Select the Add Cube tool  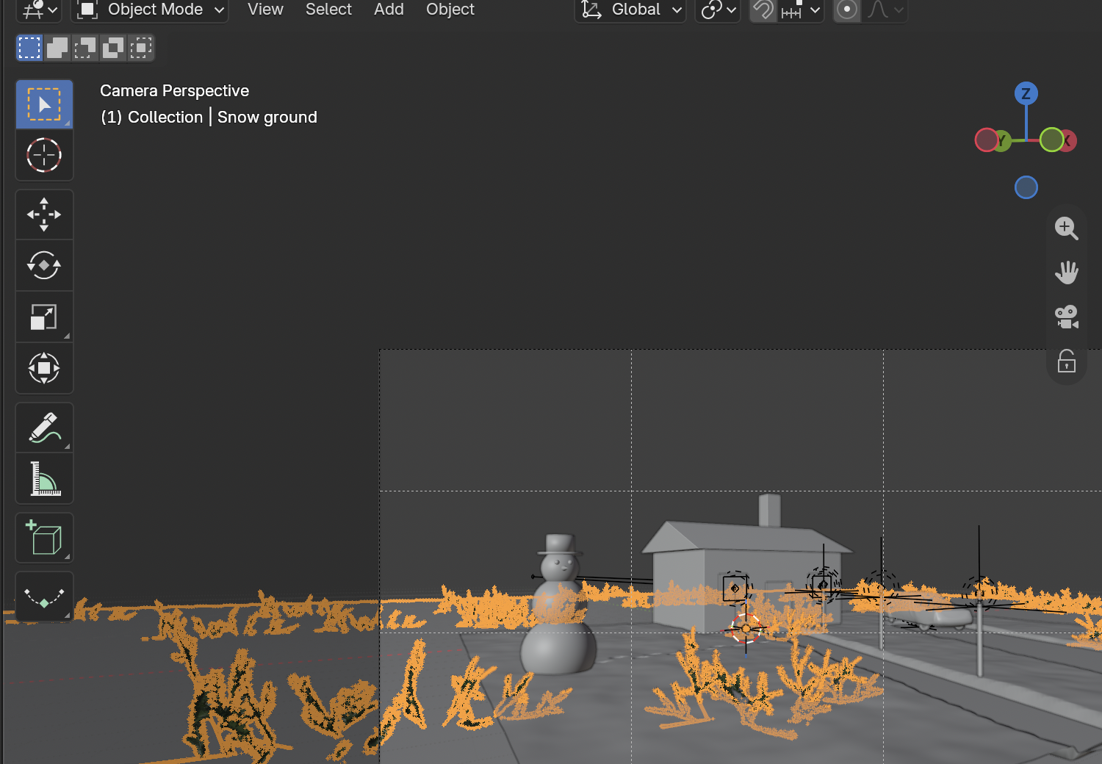coord(44,538)
